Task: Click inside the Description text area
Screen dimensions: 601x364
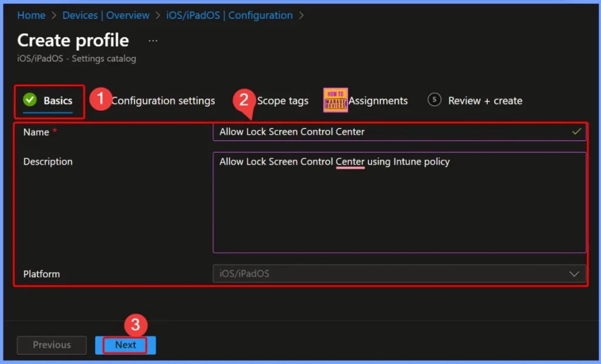Action: (x=399, y=199)
